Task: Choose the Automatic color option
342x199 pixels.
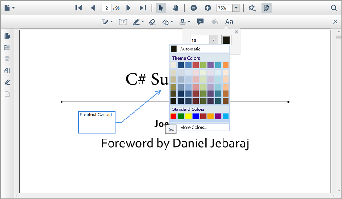Action: [189, 49]
